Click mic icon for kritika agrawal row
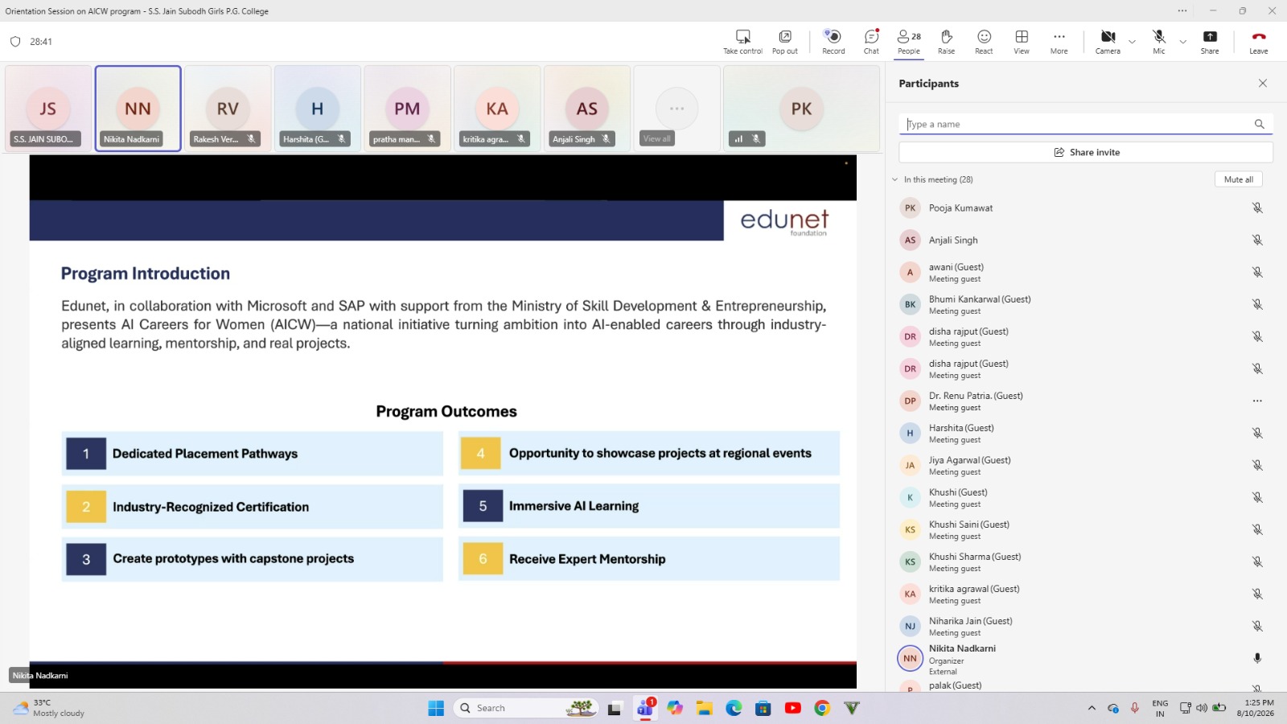The width and height of the screenshot is (1287, 724). pyautogui.click(x=1257, y=594)
